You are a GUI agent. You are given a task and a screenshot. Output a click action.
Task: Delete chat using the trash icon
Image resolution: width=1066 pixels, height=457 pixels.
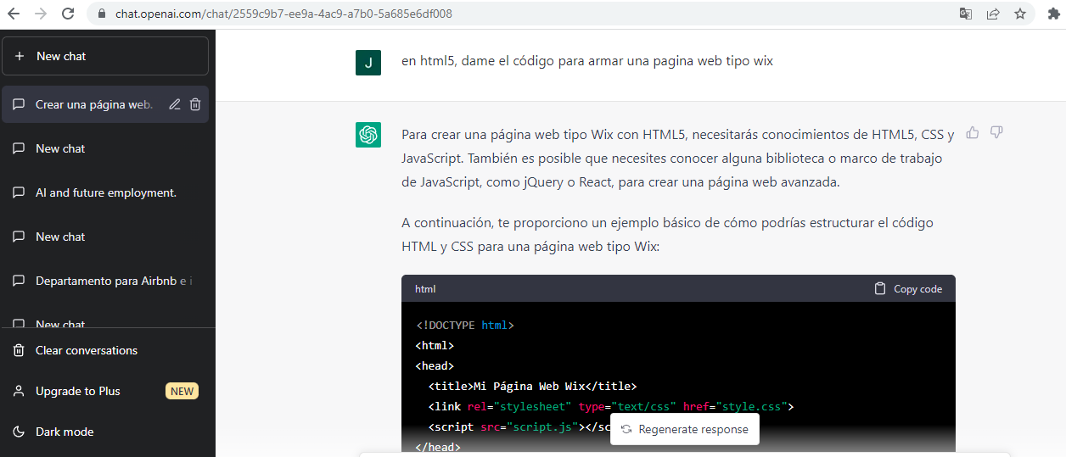(x=195, y=104)
